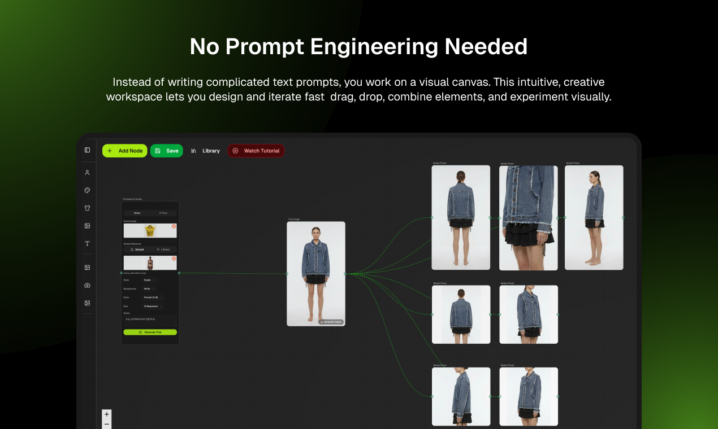Viewport: 718px width, 429px height.
Task: Open the Background dropdown showing White
Action: tap(149, 288)
